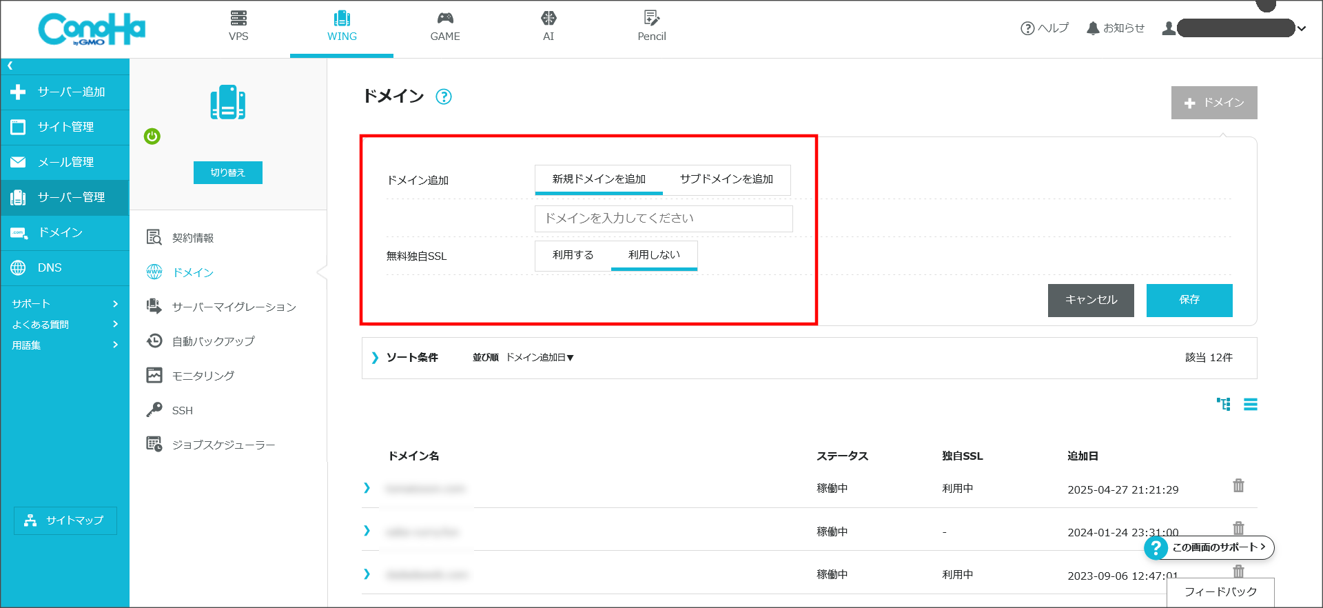Screen dimensions: 1323x608
Task: Open the GAME service tab
Action: pos(445,28)
